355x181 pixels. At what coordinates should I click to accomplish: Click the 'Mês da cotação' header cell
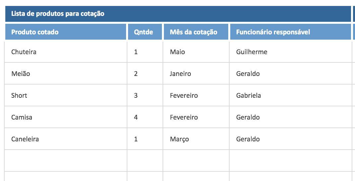coord(196,32)
